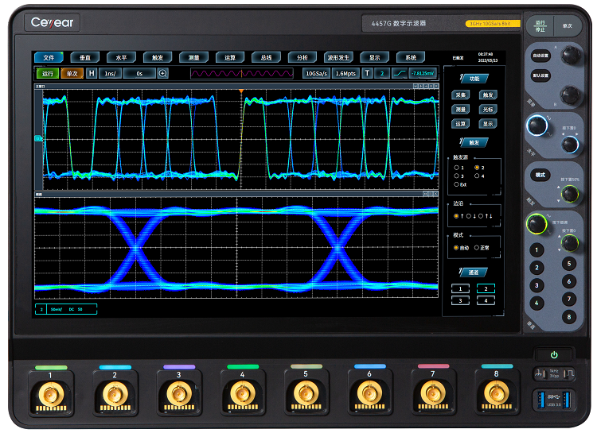Viewport: 597px width, 433px height.
Task: Choose Normal (正常) trigger mode
Action: [478, 248]
